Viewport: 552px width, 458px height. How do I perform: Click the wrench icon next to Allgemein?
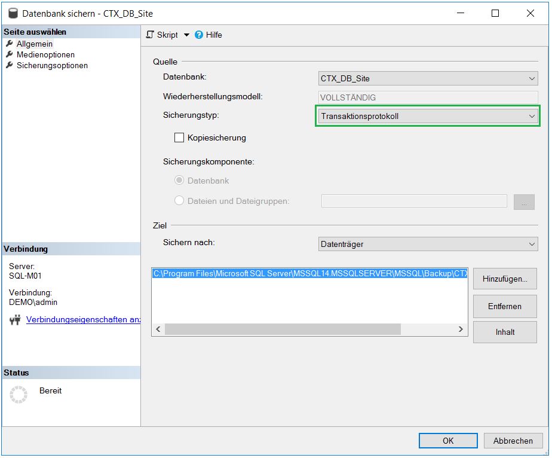(9, 44)
